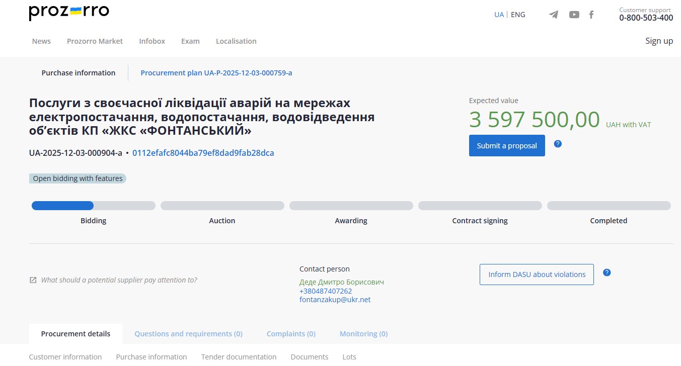
Task: Click Inform DASU about violations button
Action: click(537, 274)
